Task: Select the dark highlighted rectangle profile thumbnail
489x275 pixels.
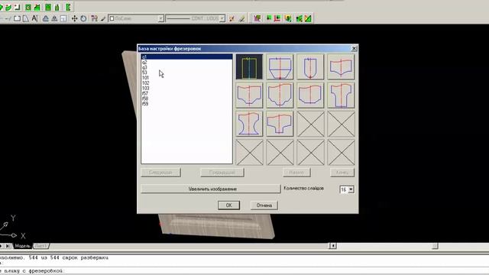Action: pyautogui.click(x=249, y=66)
